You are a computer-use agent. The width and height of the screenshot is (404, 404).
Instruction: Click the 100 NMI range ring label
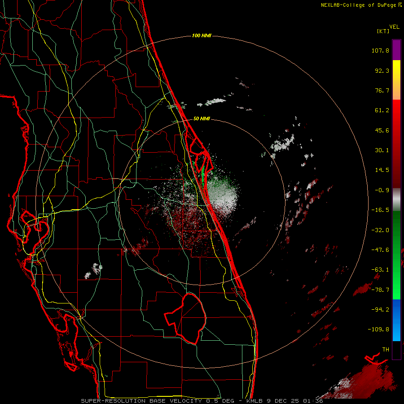202,35
